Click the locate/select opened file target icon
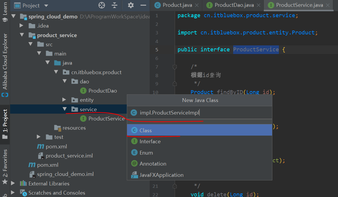 (102, 5)
